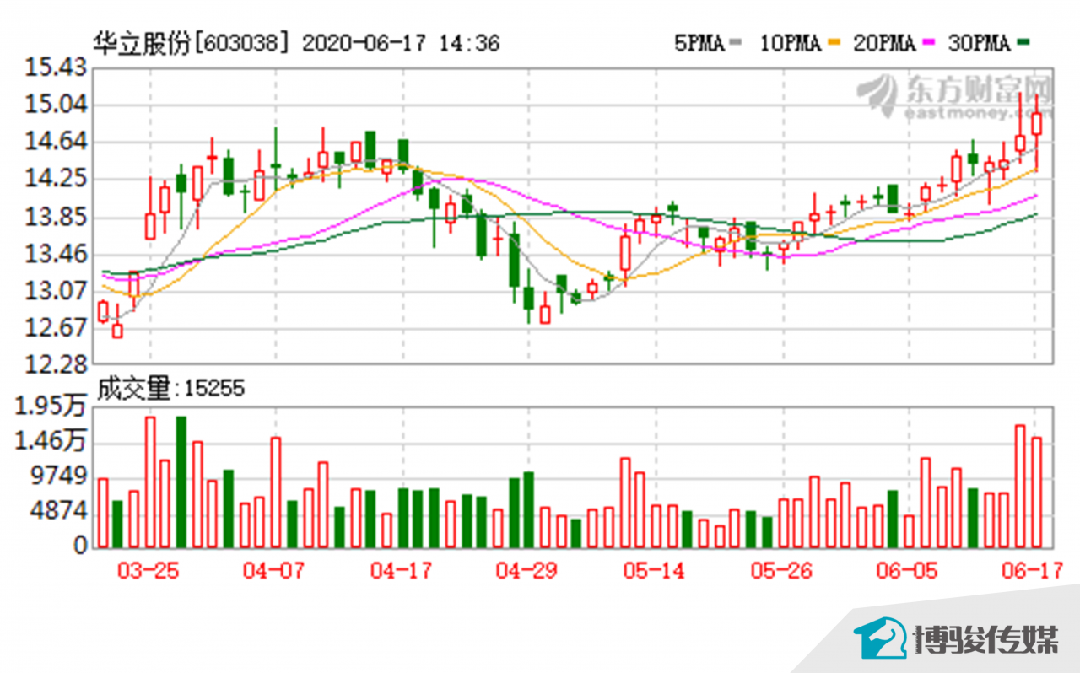Click the last red volume bar at 06-17
Screen dimensions: 1080x673
point(1036,493)
